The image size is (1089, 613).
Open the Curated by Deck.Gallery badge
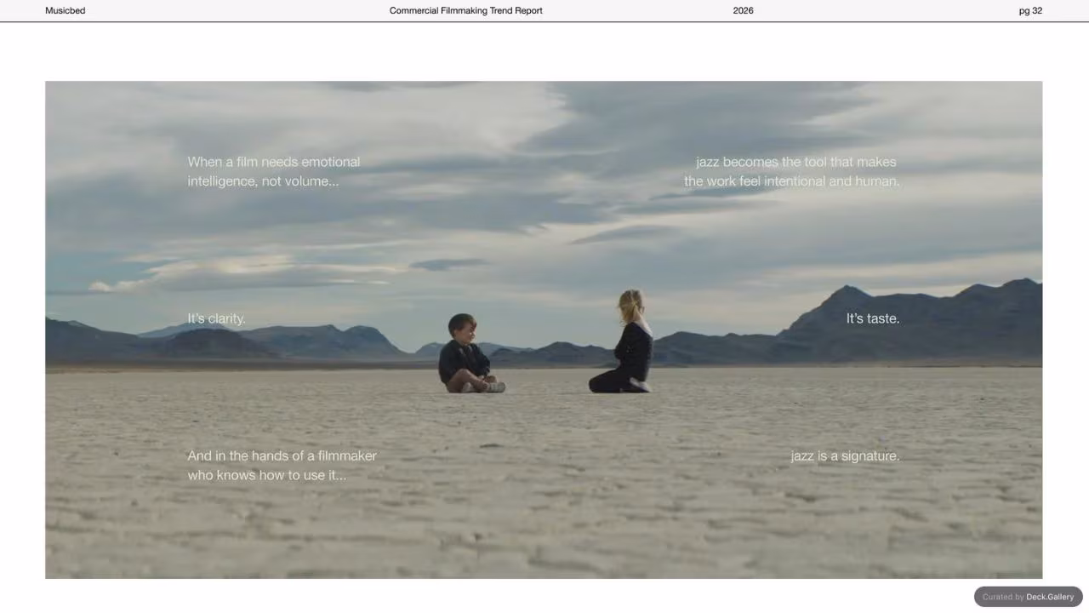(1028, 597)
